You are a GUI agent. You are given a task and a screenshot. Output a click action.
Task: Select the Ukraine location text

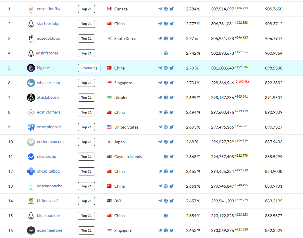121,98
